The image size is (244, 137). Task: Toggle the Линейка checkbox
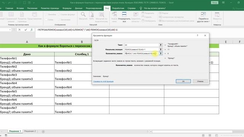[x=47, y=14]
